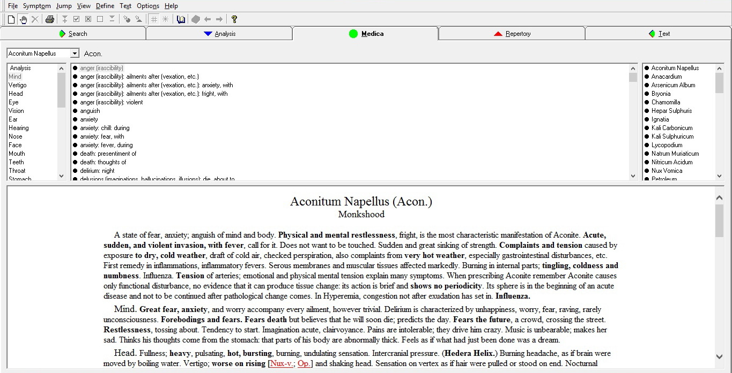The image size is (732, 373).
Task: Open the Jump menu
Action: click(x=64, y=6)
